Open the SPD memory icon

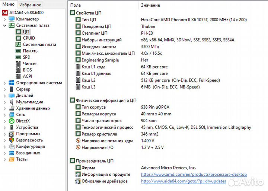click(18, 57)
